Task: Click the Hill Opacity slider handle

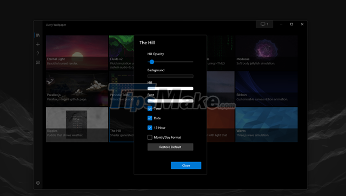Action: (152, 62)
